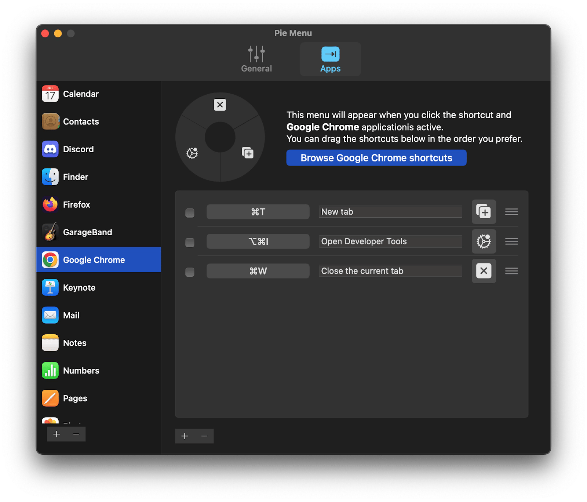The image size is (587, 502).
Task: Click the New tab name field
Action: point(390,212)
